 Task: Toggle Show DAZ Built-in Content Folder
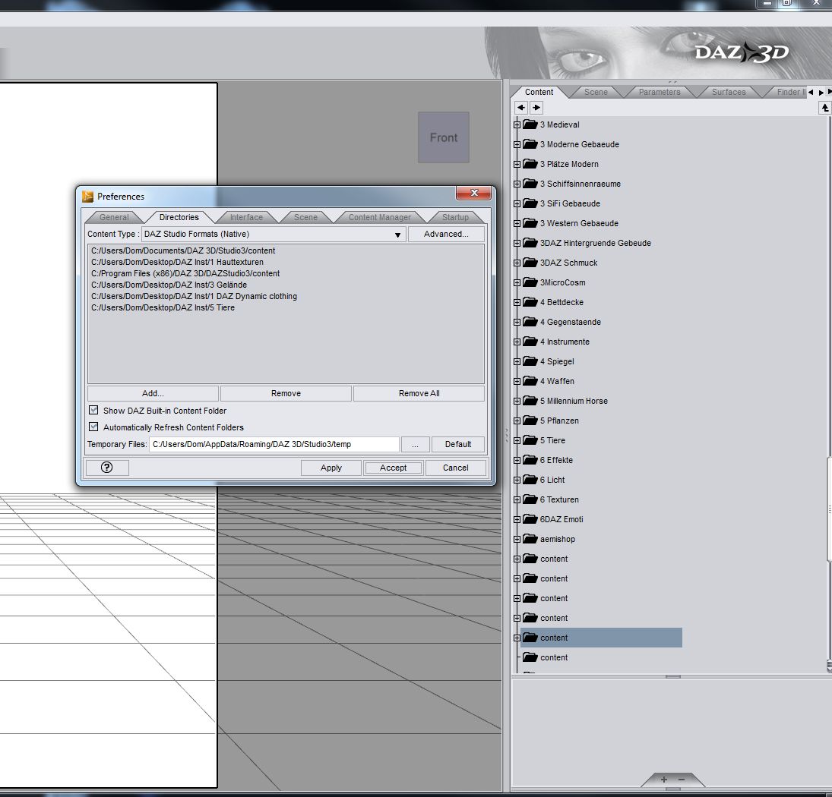click(94, 410)
